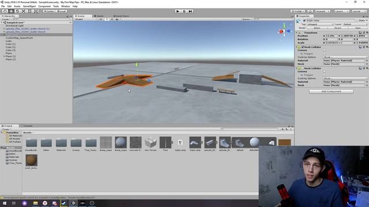Open the Layout dropdown
This screenshot has height=207, width=369.
pyautogui.click(x=359, y=11)
